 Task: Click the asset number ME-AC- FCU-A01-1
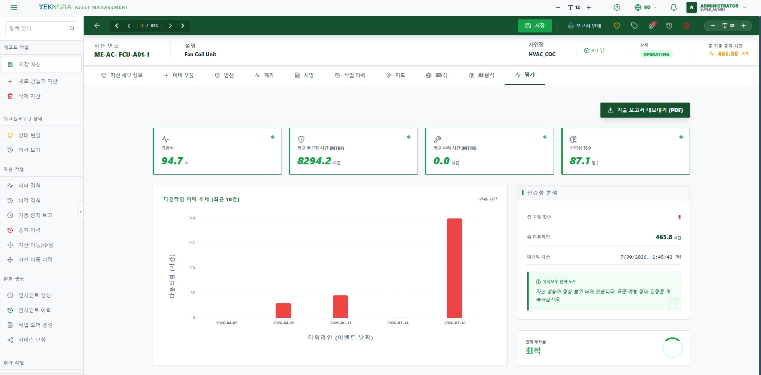click(122, 55)
